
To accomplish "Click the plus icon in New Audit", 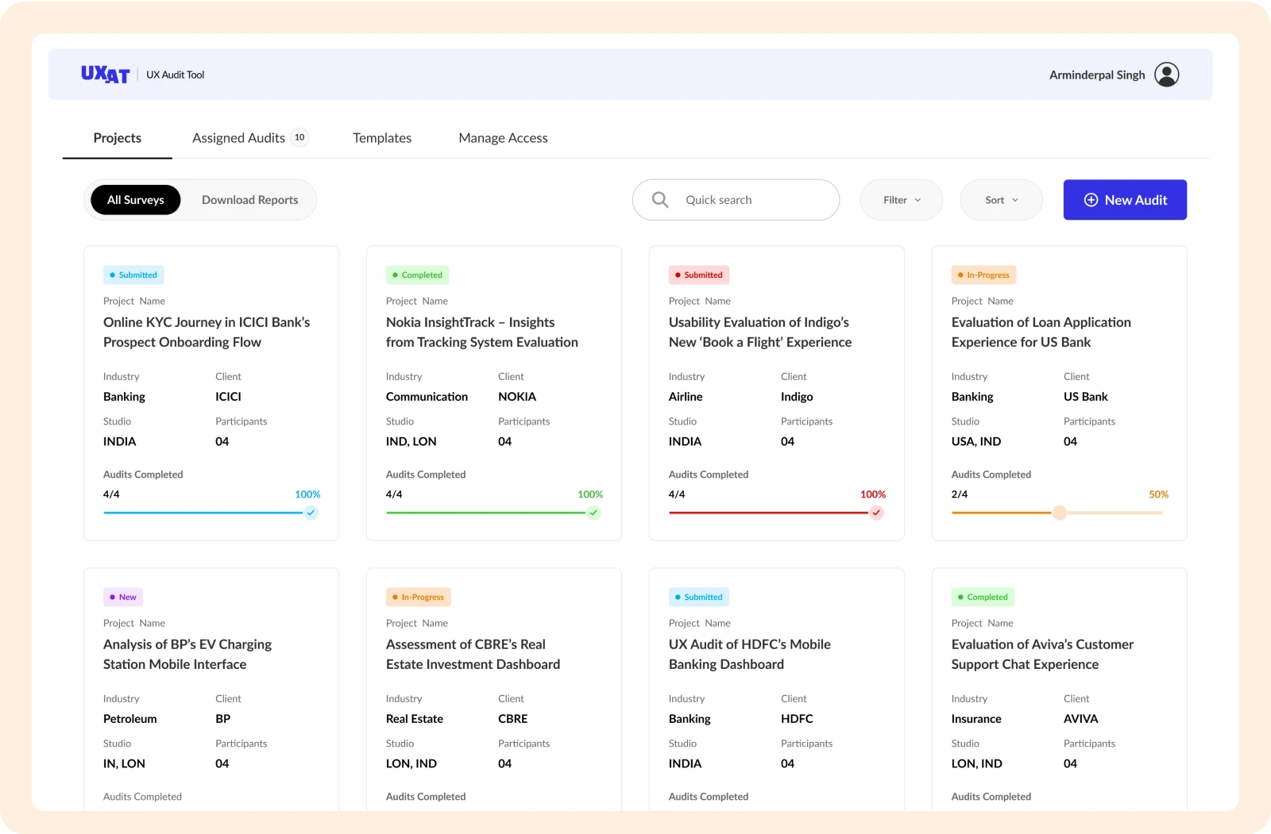I will pos(1091,200).
